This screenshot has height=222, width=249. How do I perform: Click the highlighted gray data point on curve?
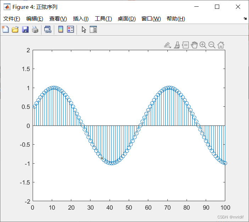click(x=102, y=158)
